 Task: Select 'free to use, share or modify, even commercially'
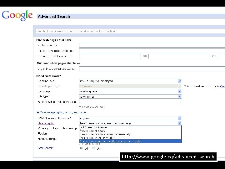pyautogui.click(x=130, y=141)
